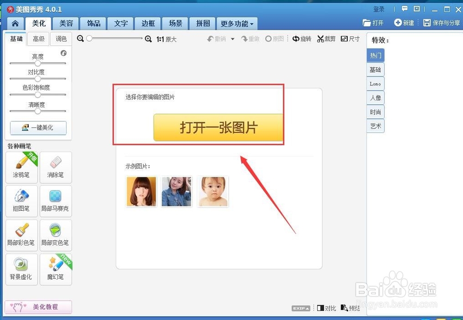Screen dimensions: 463x320
Task: Open the 拼图 tab
Action: pyautogui.click(x=203, y=23)
